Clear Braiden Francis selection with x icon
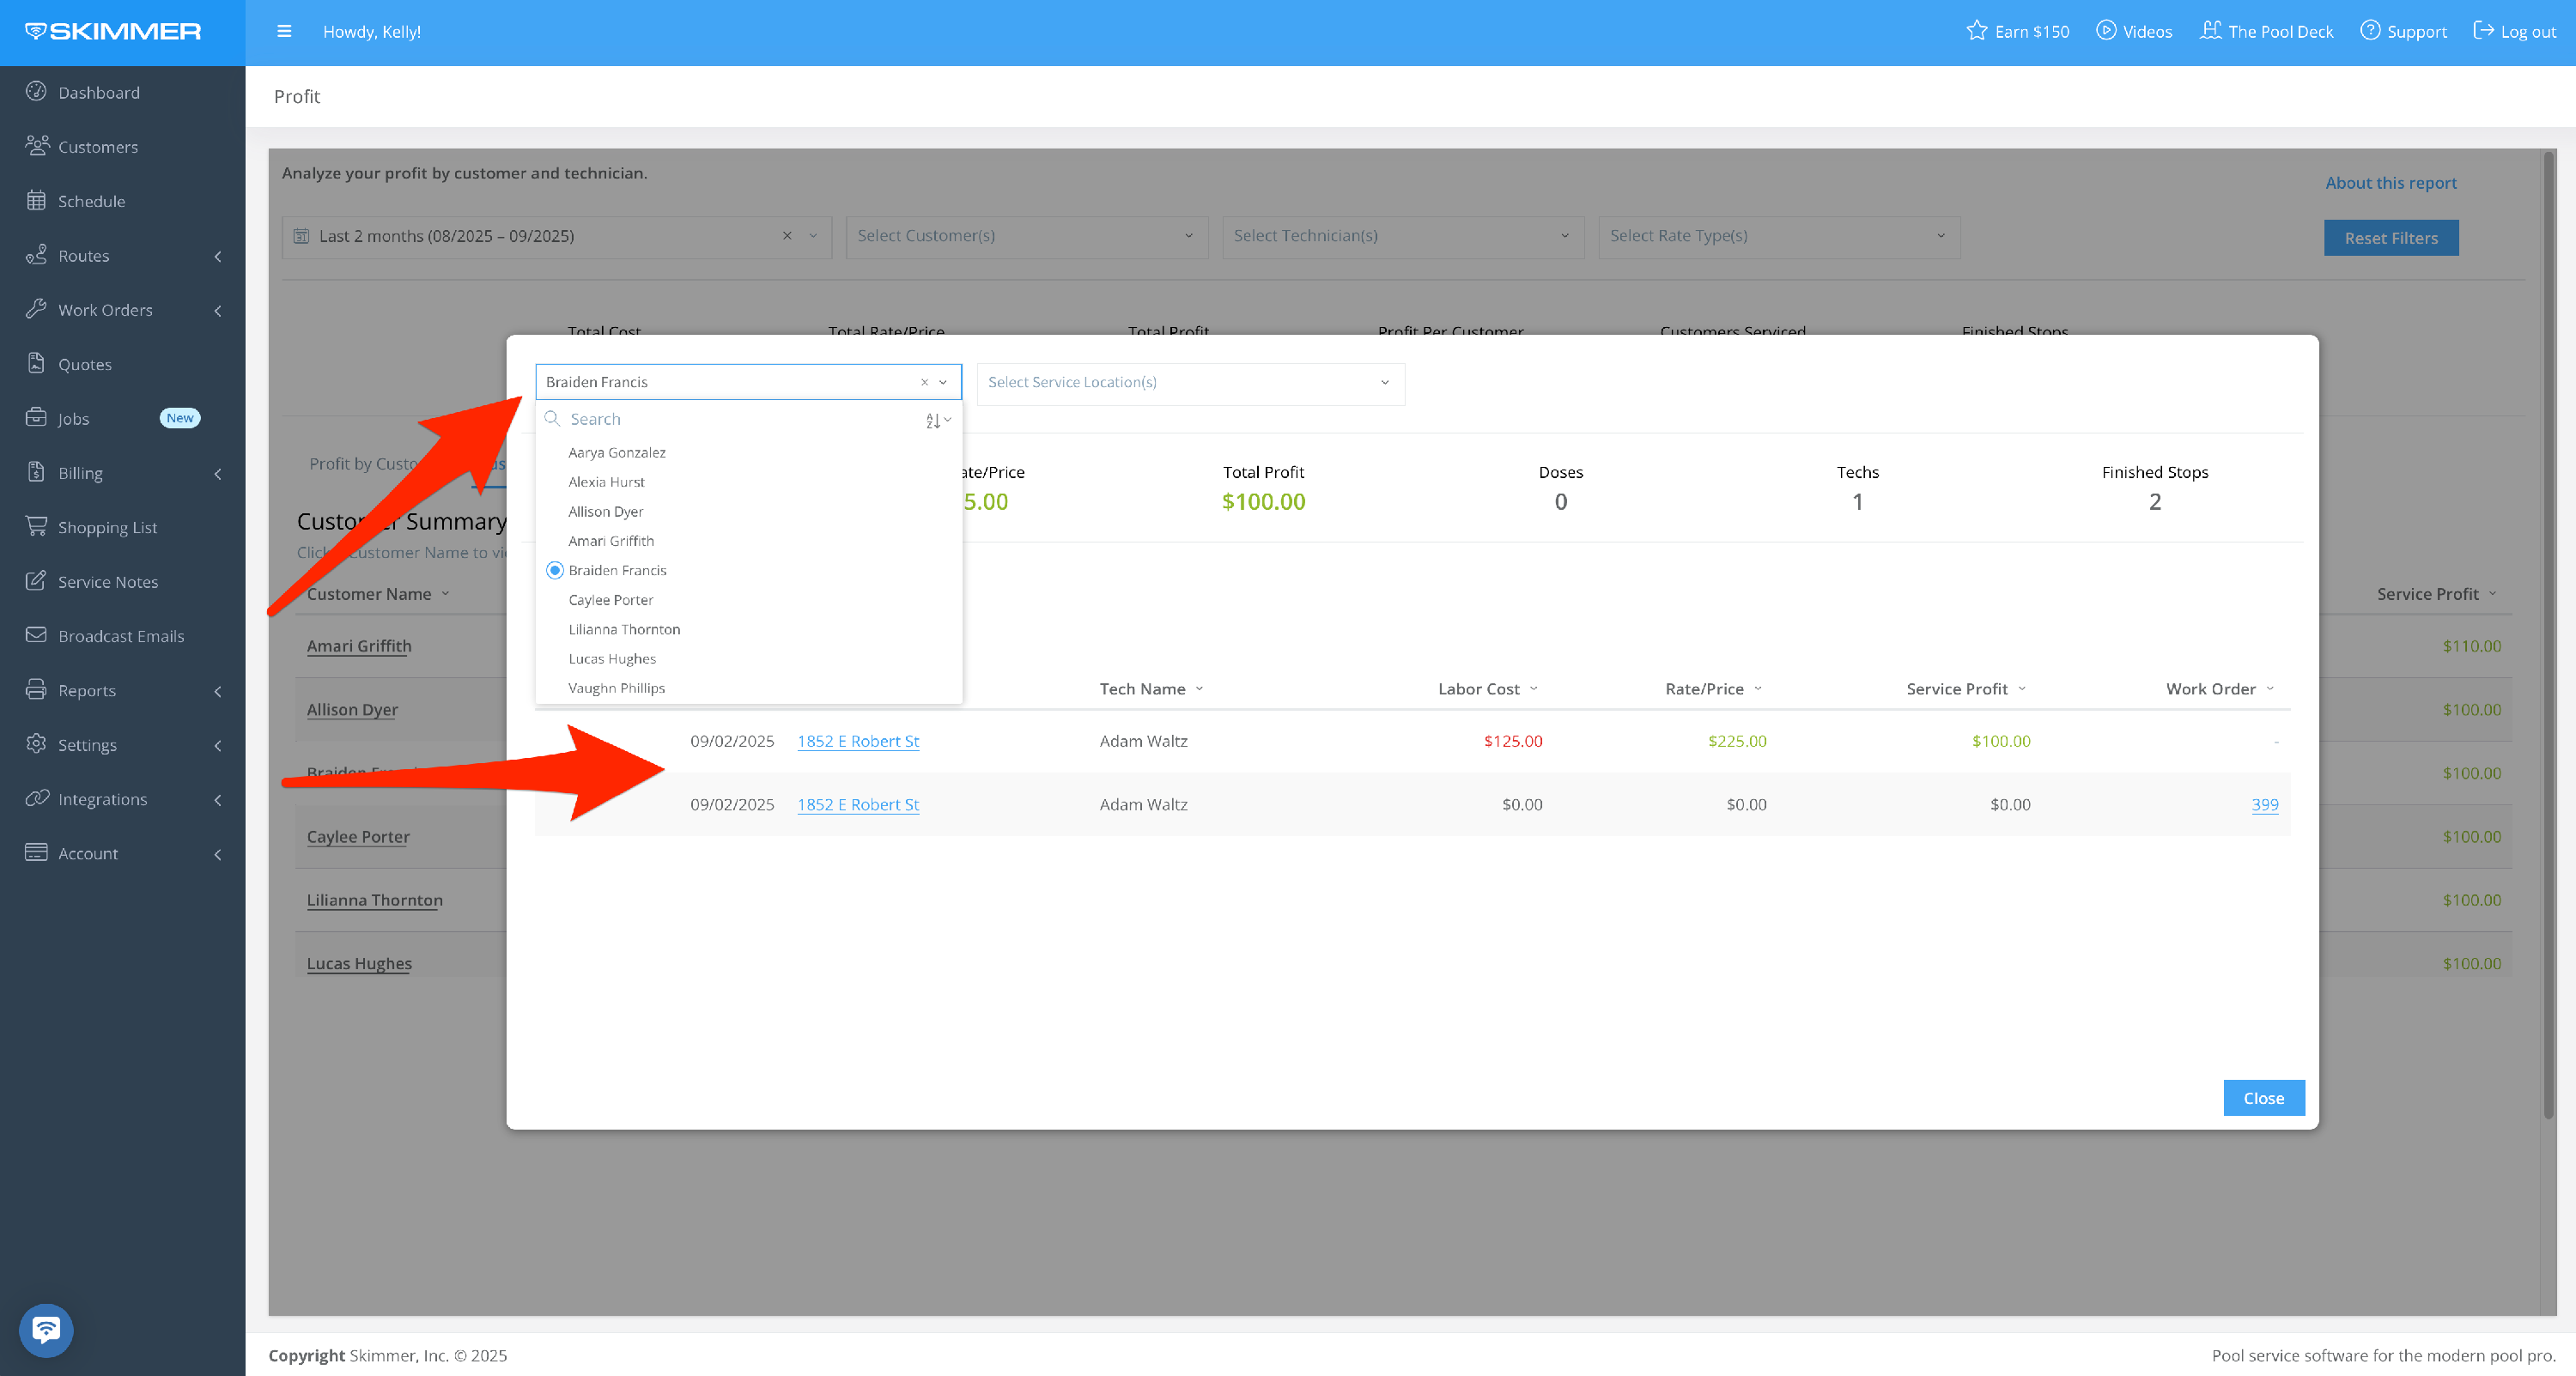2576x1376 pixels. coord(924,382)
